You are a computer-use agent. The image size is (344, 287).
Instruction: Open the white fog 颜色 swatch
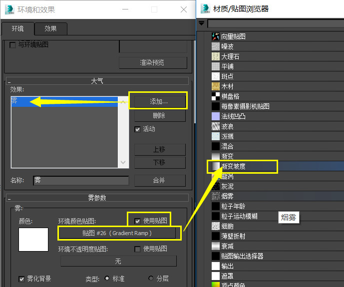[33, 240]
